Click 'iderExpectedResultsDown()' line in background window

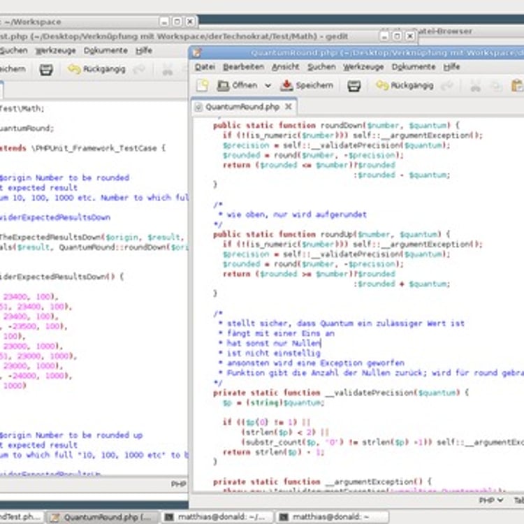61,277
